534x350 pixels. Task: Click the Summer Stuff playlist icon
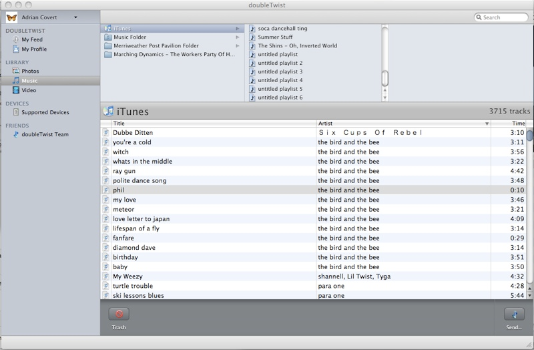tap(252, 37)
